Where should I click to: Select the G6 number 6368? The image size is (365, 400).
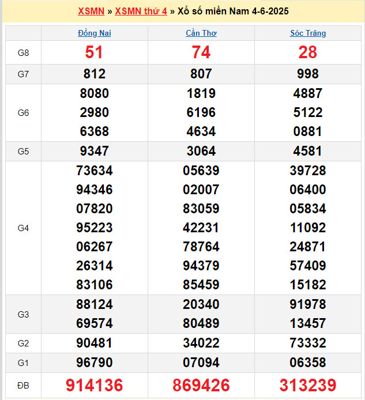pyautogui.click(x=95, y=131)
